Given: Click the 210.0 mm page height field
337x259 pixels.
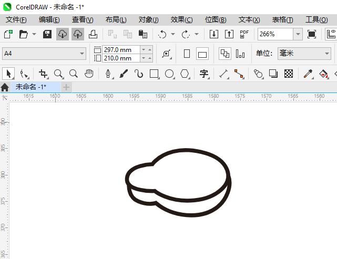Looking at the screenshot, I should [x=121, y=58].
